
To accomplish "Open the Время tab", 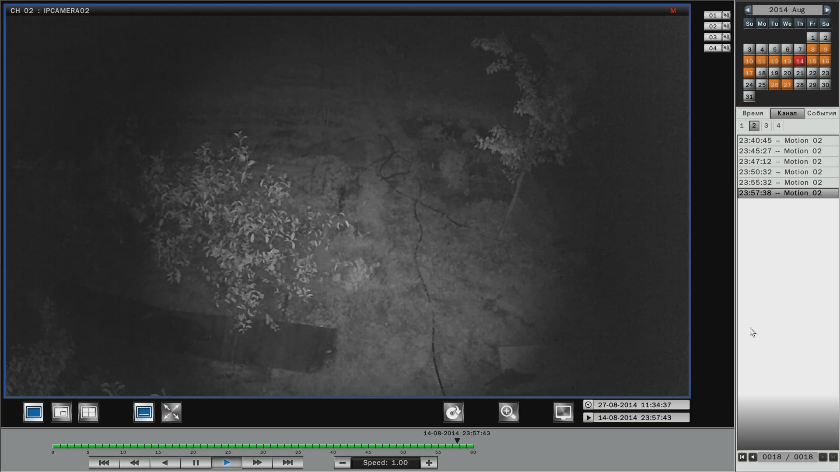I will (x=752, y=113).
